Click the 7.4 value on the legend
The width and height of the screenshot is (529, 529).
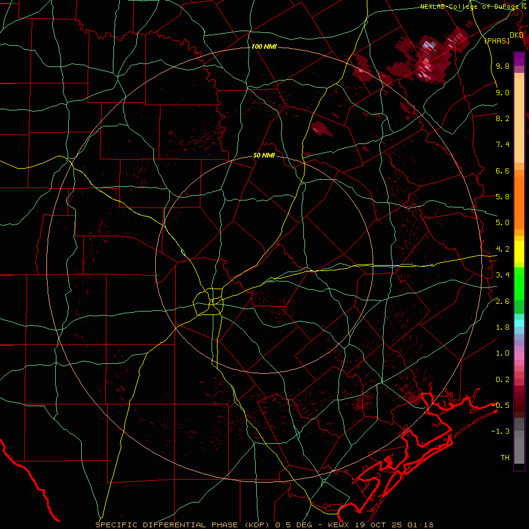(x=503, y=145)
